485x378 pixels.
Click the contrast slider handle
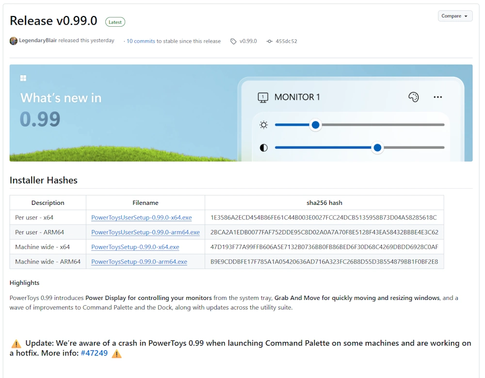coord(377,148)
